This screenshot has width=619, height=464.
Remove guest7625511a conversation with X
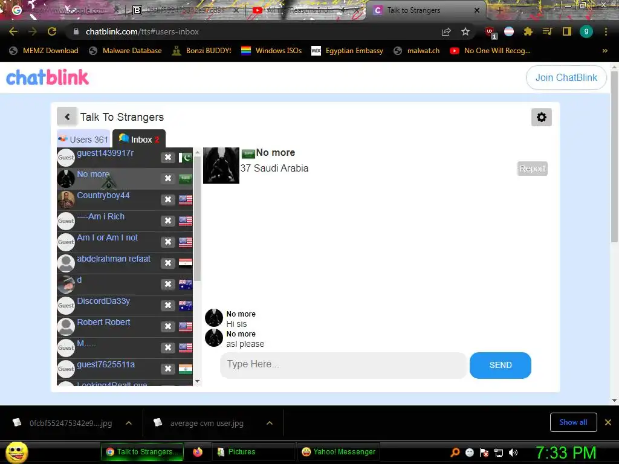pyautogui.click(x=168, y=369)
